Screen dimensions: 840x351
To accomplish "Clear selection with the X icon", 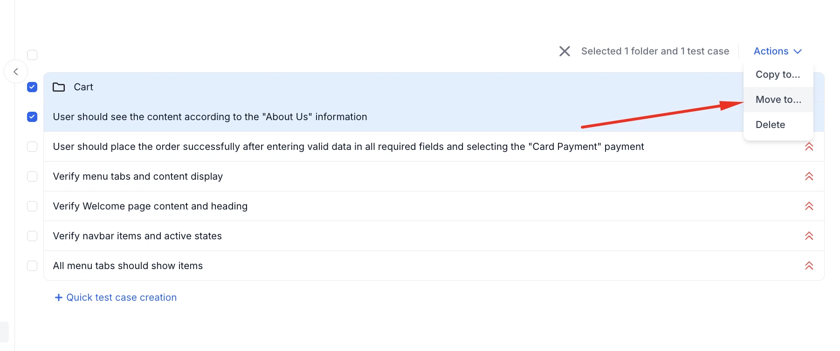I will coord(565,51).
